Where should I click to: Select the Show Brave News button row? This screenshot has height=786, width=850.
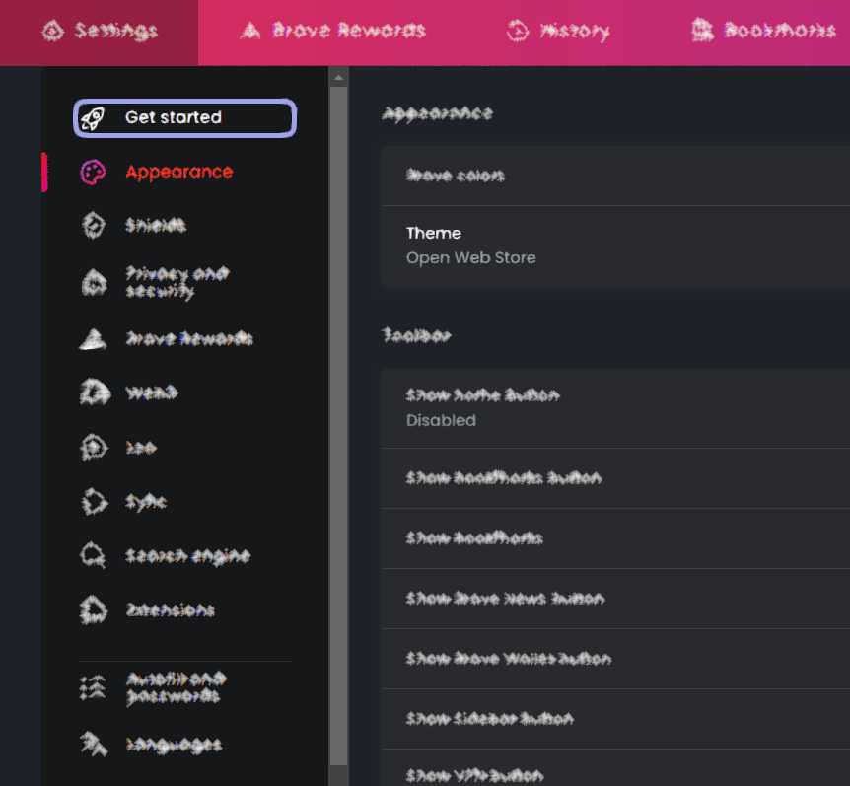click(615, 599)
